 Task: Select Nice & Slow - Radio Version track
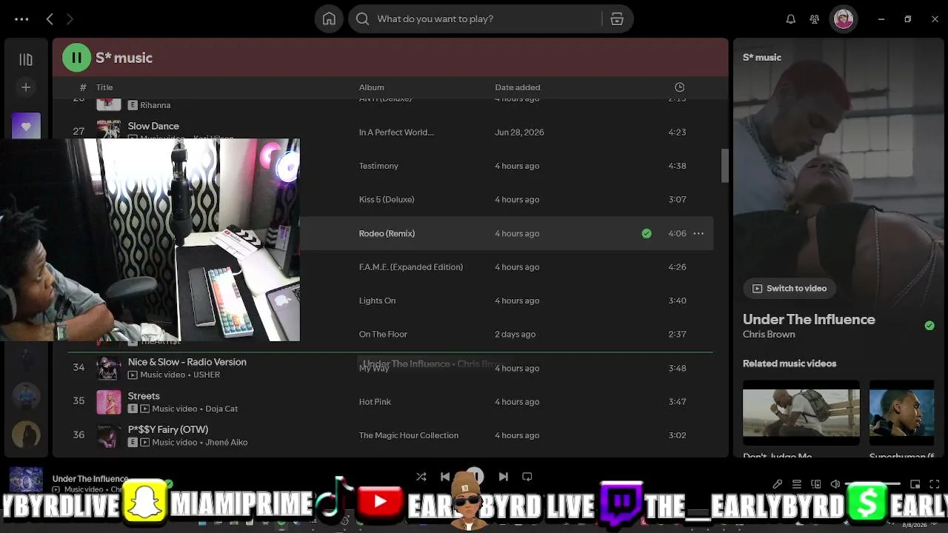(187, 362)
